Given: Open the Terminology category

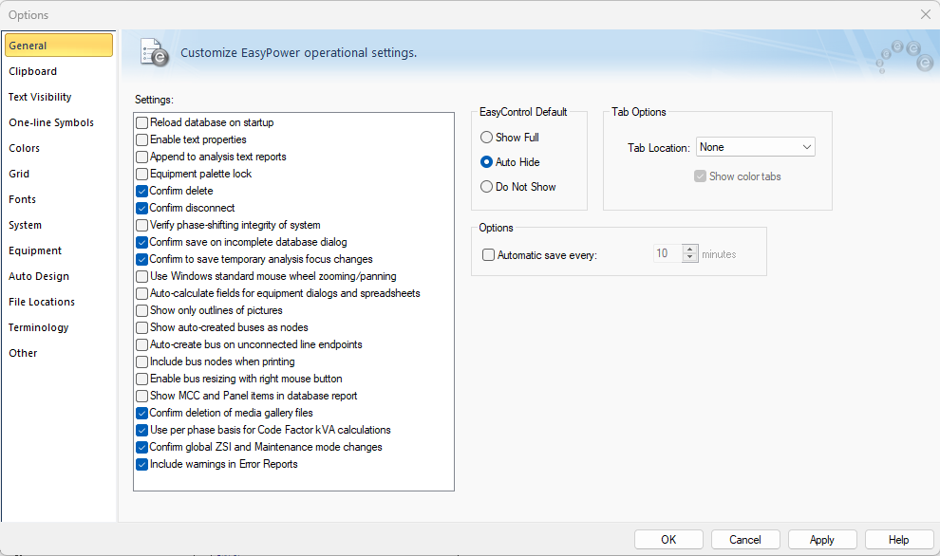Looking at the screenshot, I should point(39,327).
